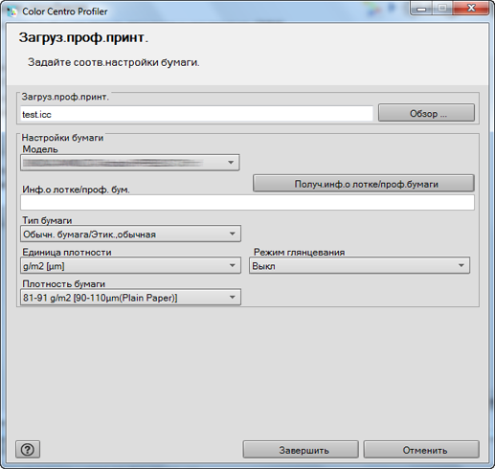Click the help question mark icon
This screenshot has width=495, height=469.
coord(28,449)
